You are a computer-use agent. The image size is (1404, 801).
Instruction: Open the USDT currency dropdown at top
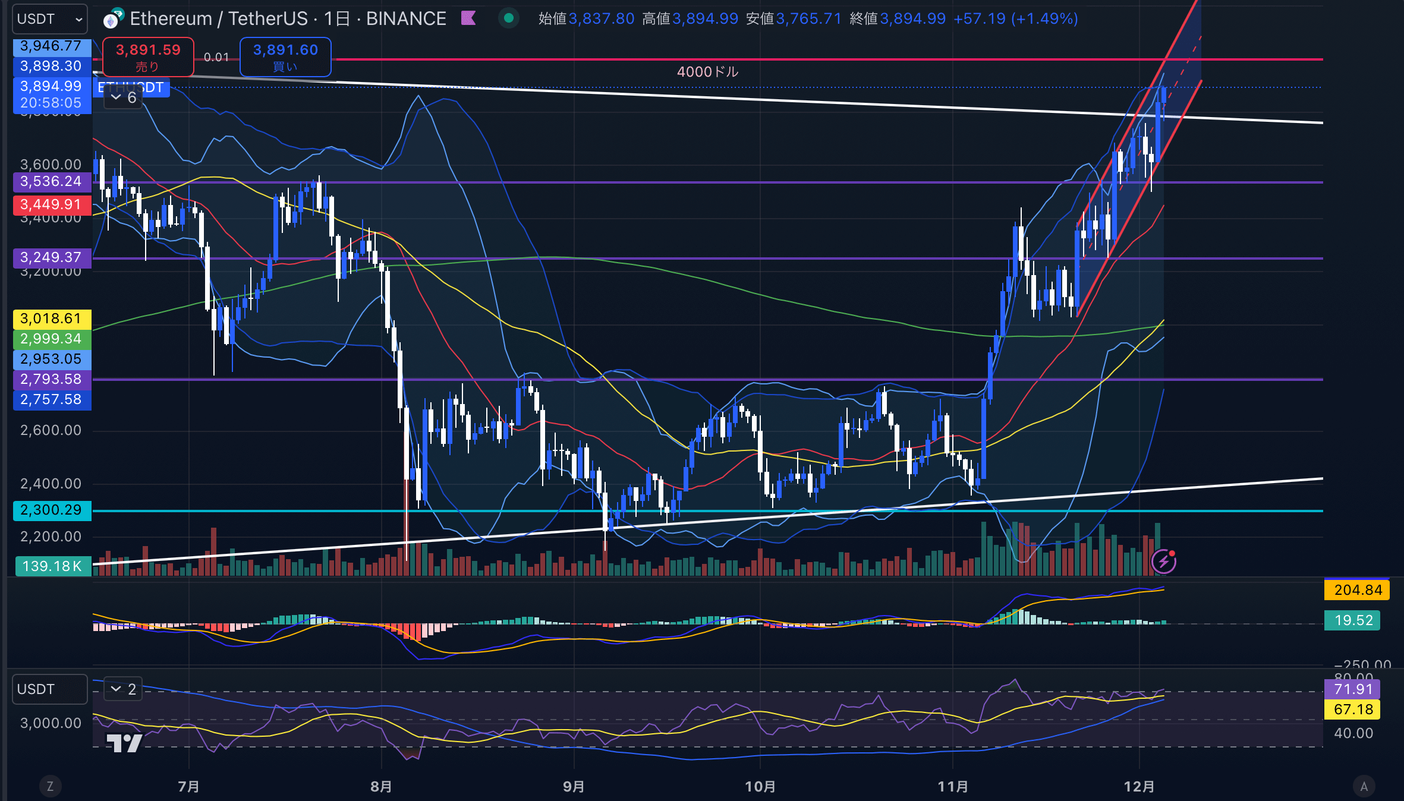tap(50, 19)
